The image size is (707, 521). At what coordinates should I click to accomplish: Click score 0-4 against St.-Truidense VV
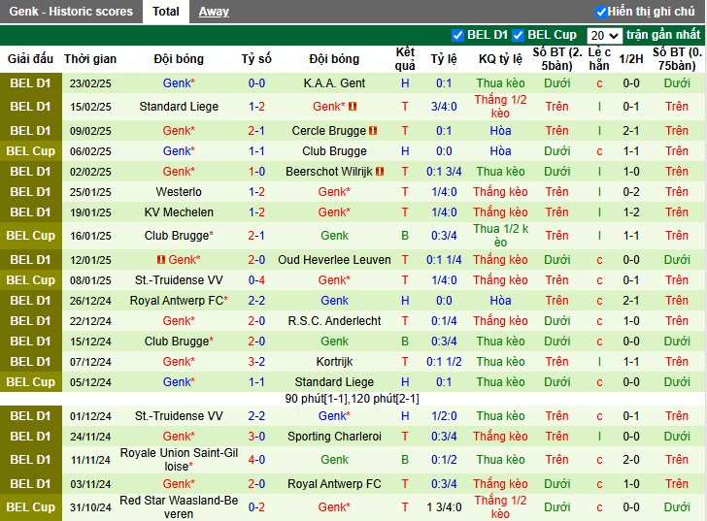[256, 280]
